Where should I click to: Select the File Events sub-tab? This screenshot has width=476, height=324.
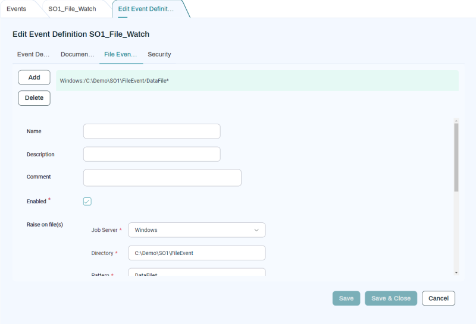coord(121,54)
